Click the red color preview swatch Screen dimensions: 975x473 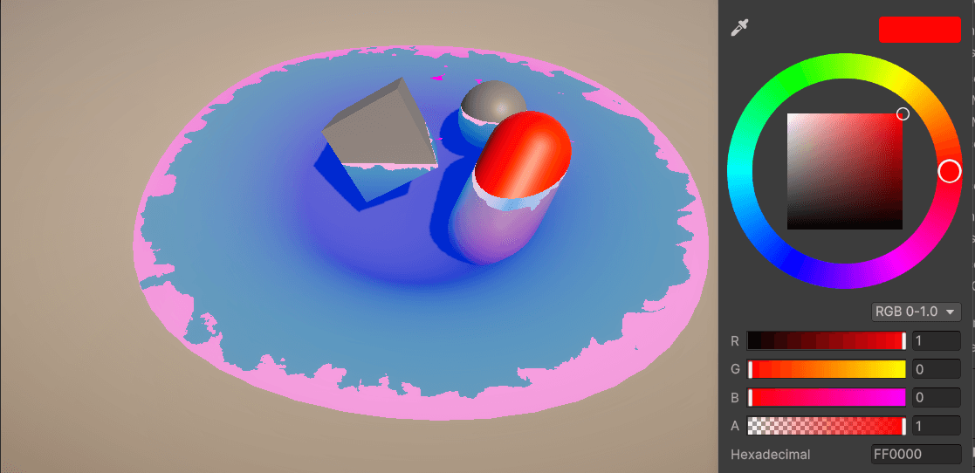tap(920, 30)
